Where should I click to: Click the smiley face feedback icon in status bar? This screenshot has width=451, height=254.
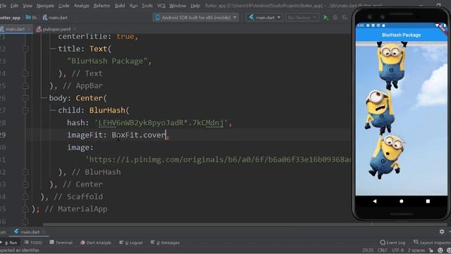click(x=440, y=250)
